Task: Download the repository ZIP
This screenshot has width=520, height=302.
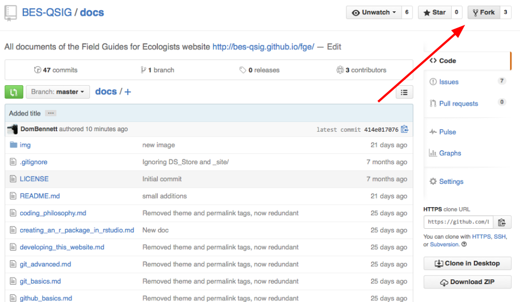Action: [467, 282]
